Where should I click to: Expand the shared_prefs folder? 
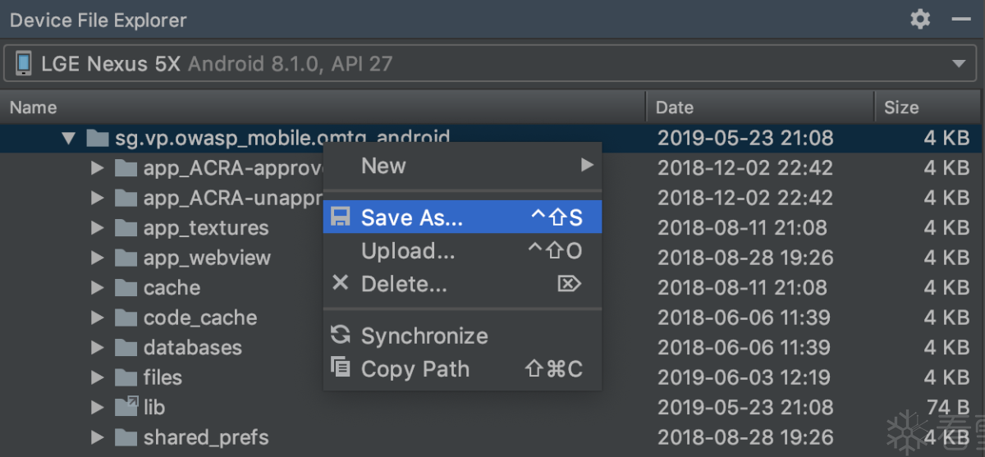point(98,437)
